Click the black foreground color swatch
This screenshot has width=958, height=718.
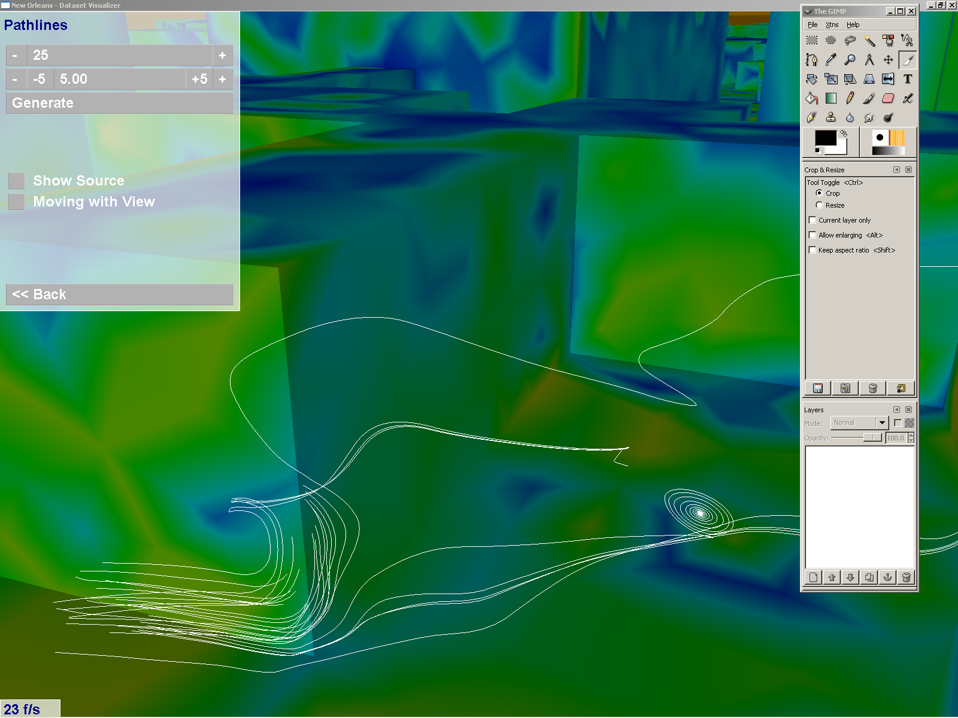824,138
